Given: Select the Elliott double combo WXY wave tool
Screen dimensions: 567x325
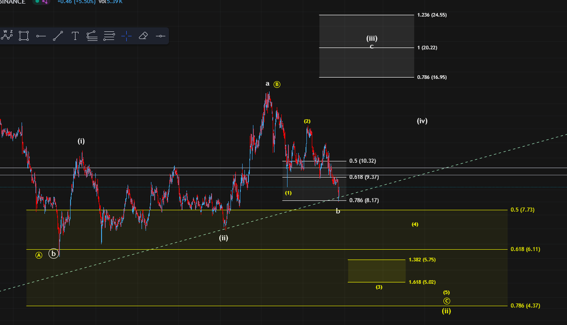Looking at the screenshot, I should [x=7, y=36].
